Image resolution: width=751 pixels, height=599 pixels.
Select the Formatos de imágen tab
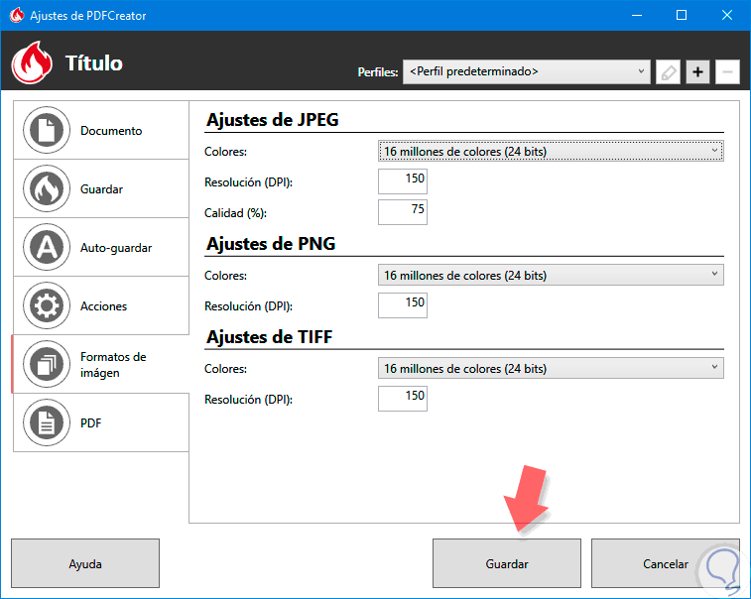click(x=101, y=364)
